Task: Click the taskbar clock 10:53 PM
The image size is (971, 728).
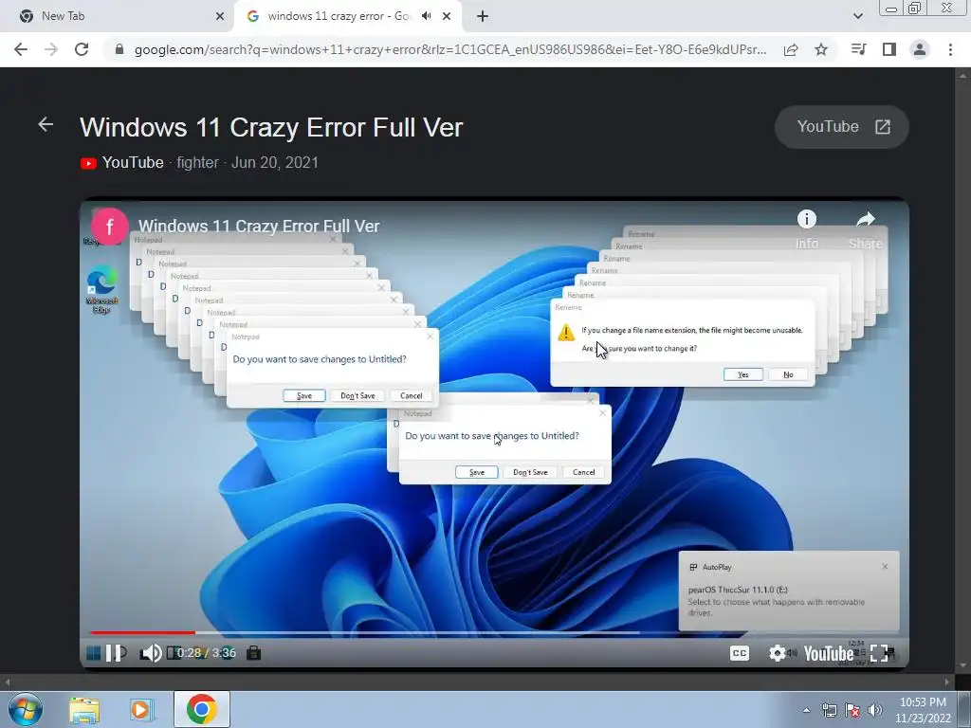Action: pyautogui.click(x=923, y=710)
